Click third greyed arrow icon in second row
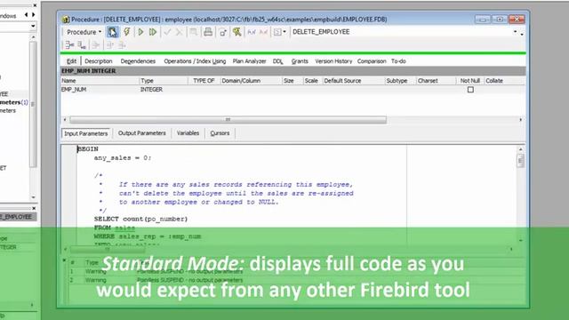Viewport: 569px width, 320px height. click(x=96, y=45)
